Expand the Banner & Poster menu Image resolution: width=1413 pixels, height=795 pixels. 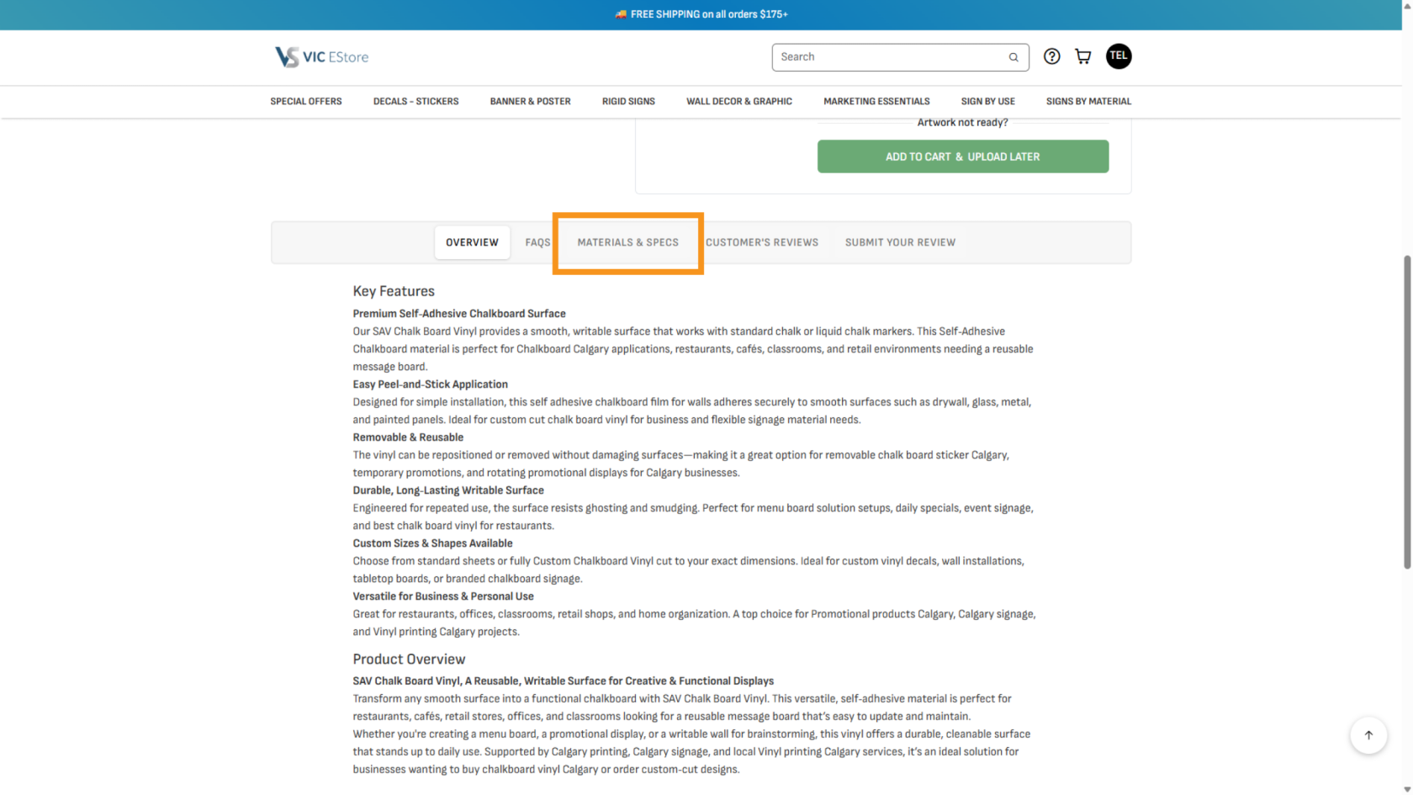(530, 101)
